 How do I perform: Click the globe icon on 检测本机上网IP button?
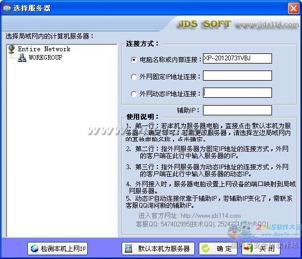click(34, 249)
